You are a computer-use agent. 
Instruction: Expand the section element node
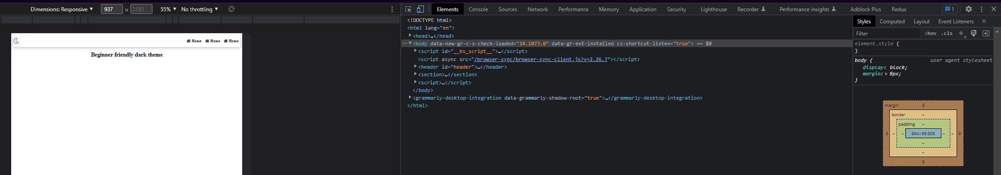(x=416, y=74)
